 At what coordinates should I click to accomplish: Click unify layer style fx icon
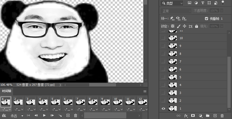[x=184, y=18]
